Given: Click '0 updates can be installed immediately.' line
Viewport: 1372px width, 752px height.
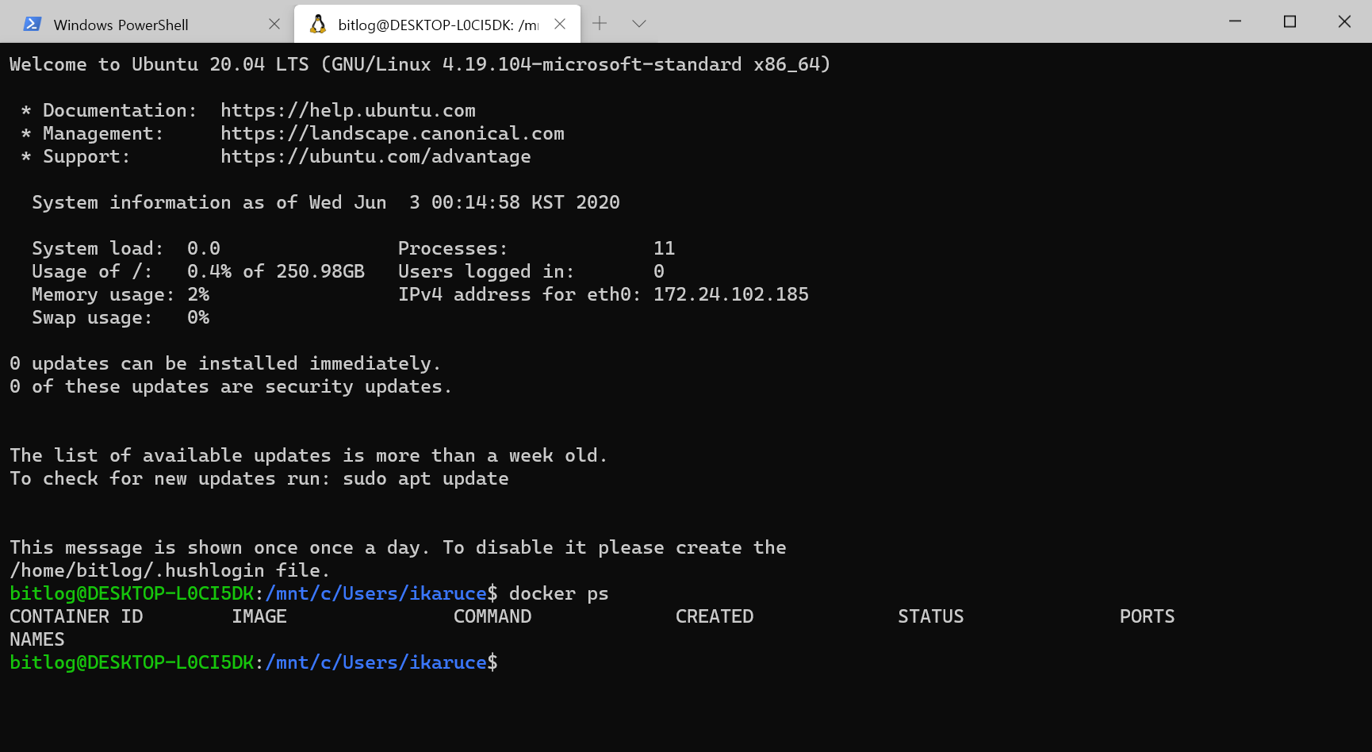Looking at the screenshot, I should coord(225,363).
